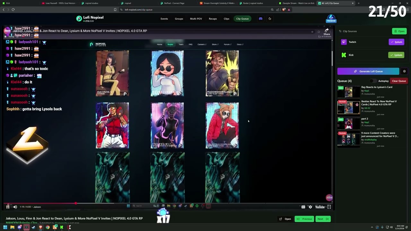411x231 pixels.
Task: Click the 'Clip Sources' heading text
Action: coord(350,31)
